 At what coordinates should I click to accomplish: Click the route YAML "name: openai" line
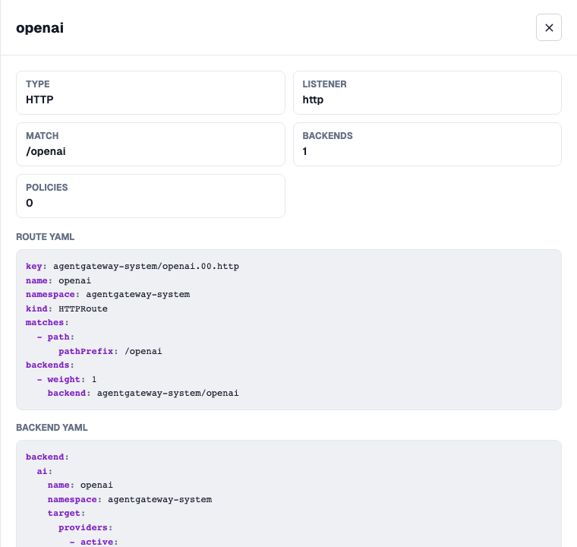pos(58,280)
